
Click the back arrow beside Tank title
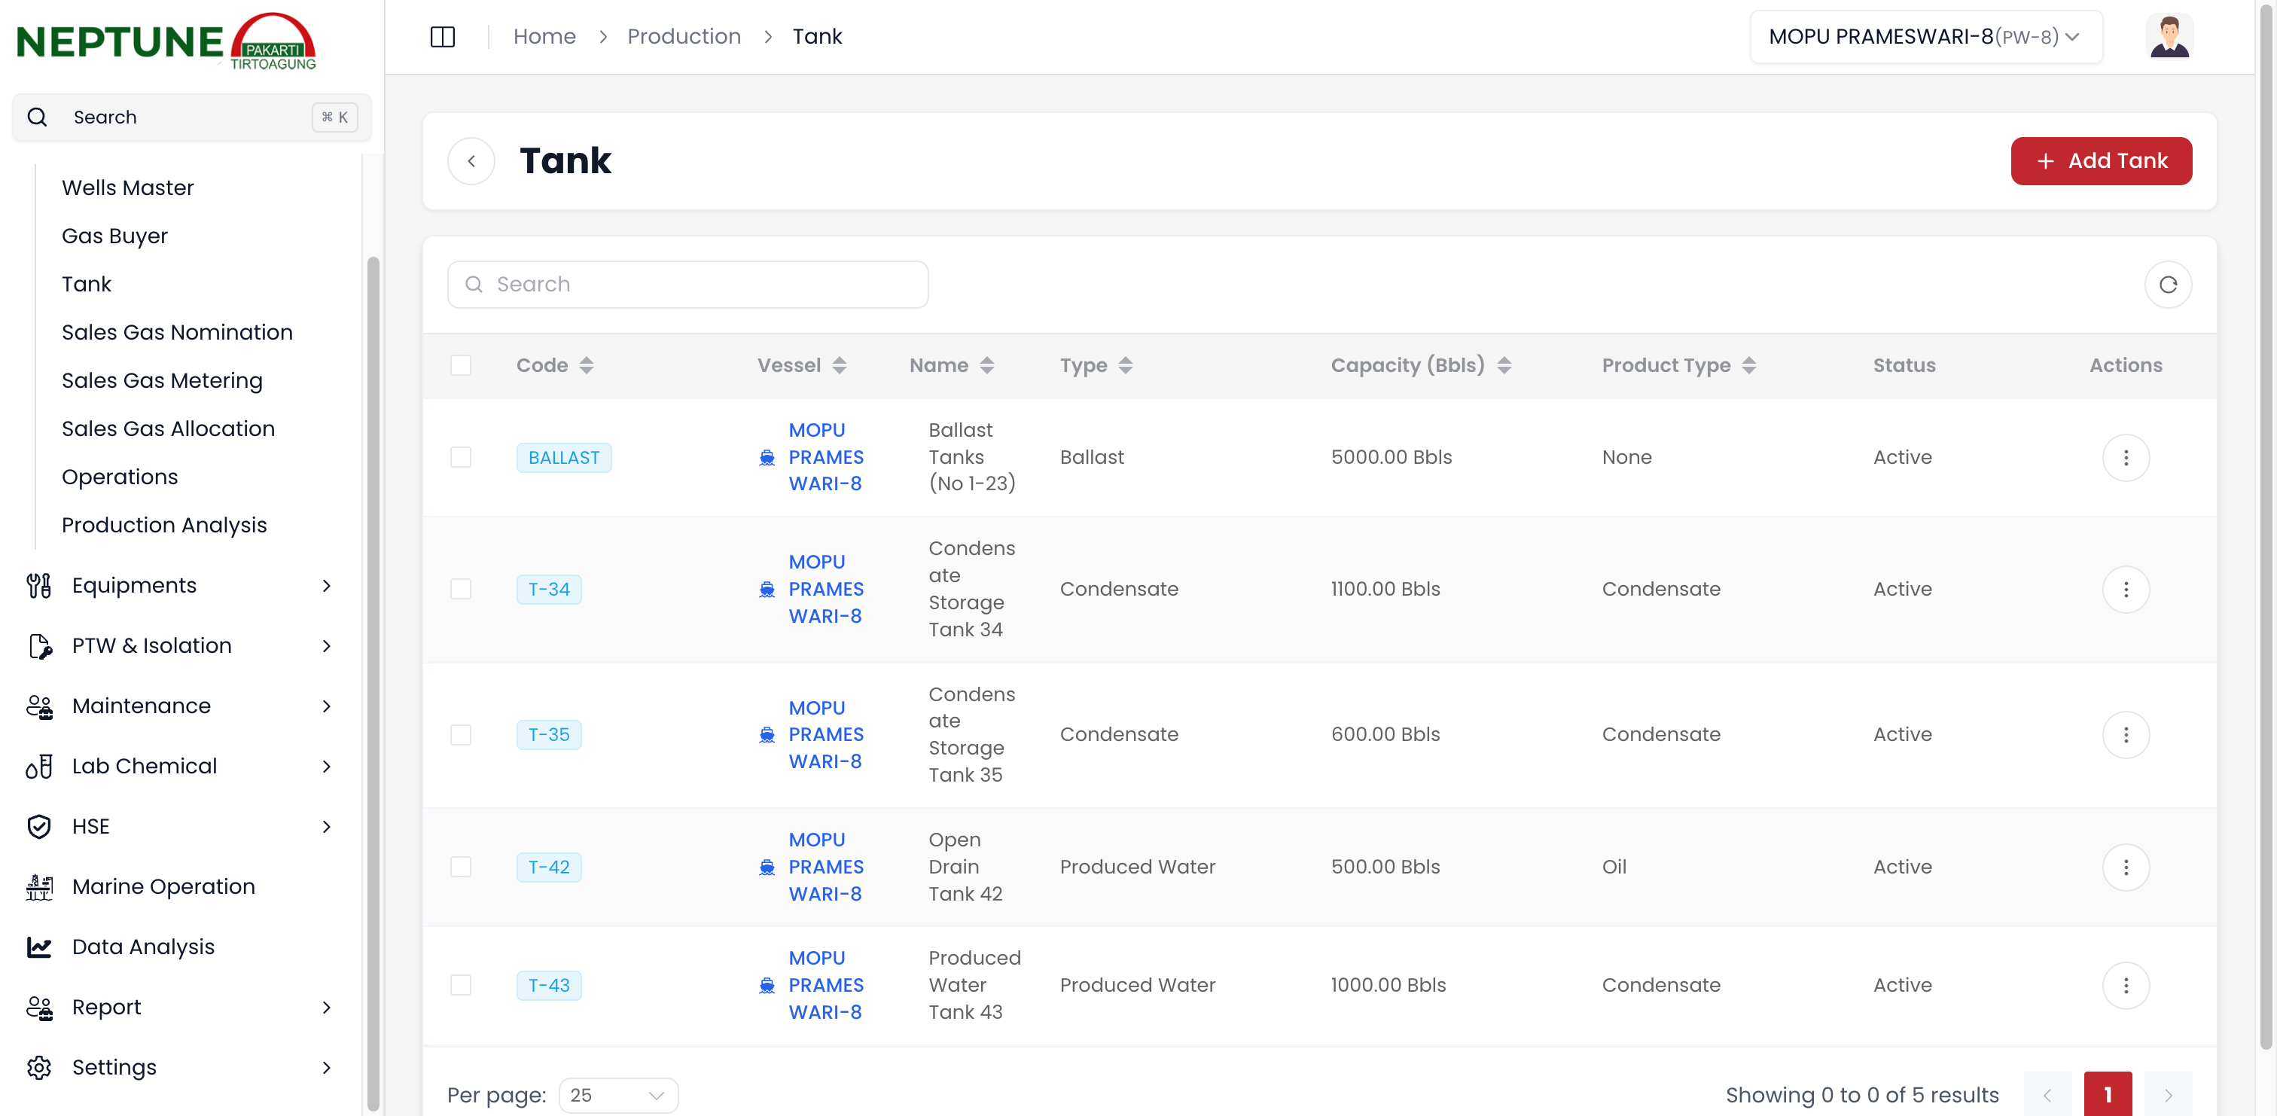[471, 161]
